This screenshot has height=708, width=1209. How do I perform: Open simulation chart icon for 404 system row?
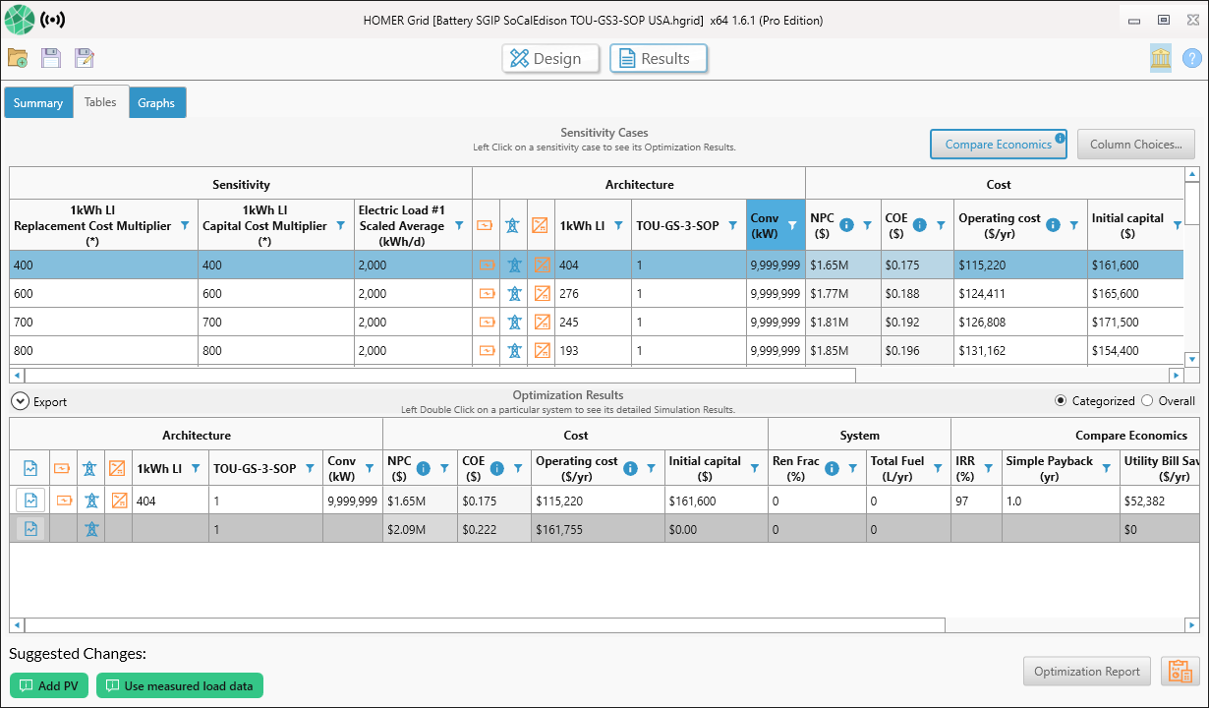point(30,500)
